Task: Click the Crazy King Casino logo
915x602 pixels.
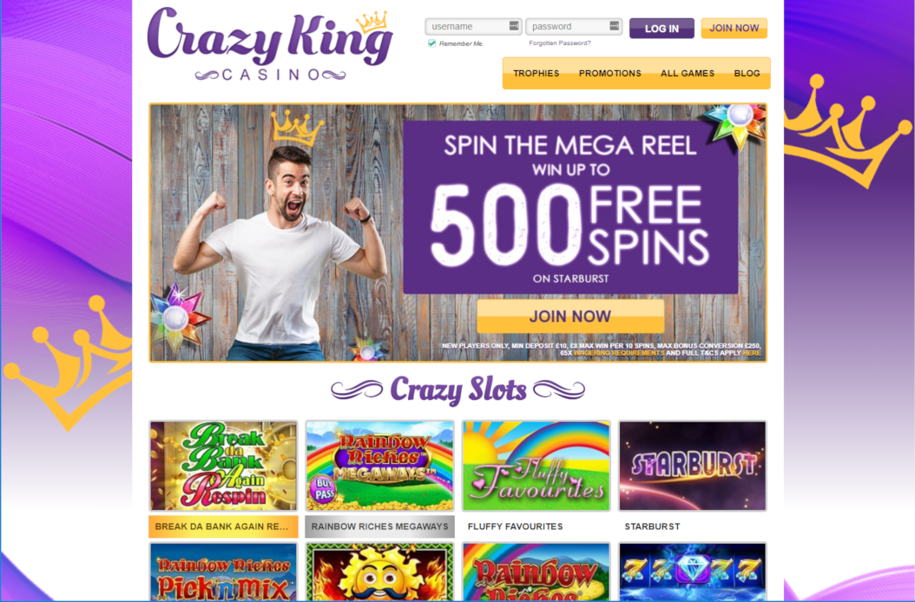Action: point(270,43)
